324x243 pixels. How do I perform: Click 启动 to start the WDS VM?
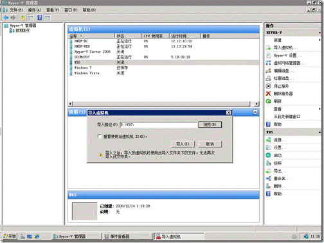click(x=278, y=155)
